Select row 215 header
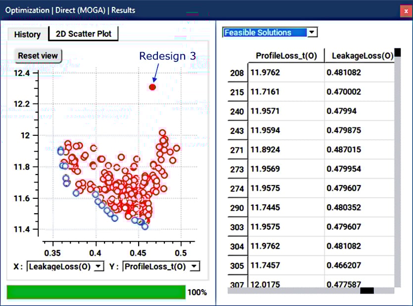This screenshot has width=413, height=306. [x=237, y=92]
